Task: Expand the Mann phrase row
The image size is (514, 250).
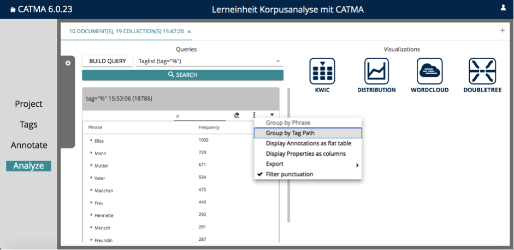Action: coord(91,153)
